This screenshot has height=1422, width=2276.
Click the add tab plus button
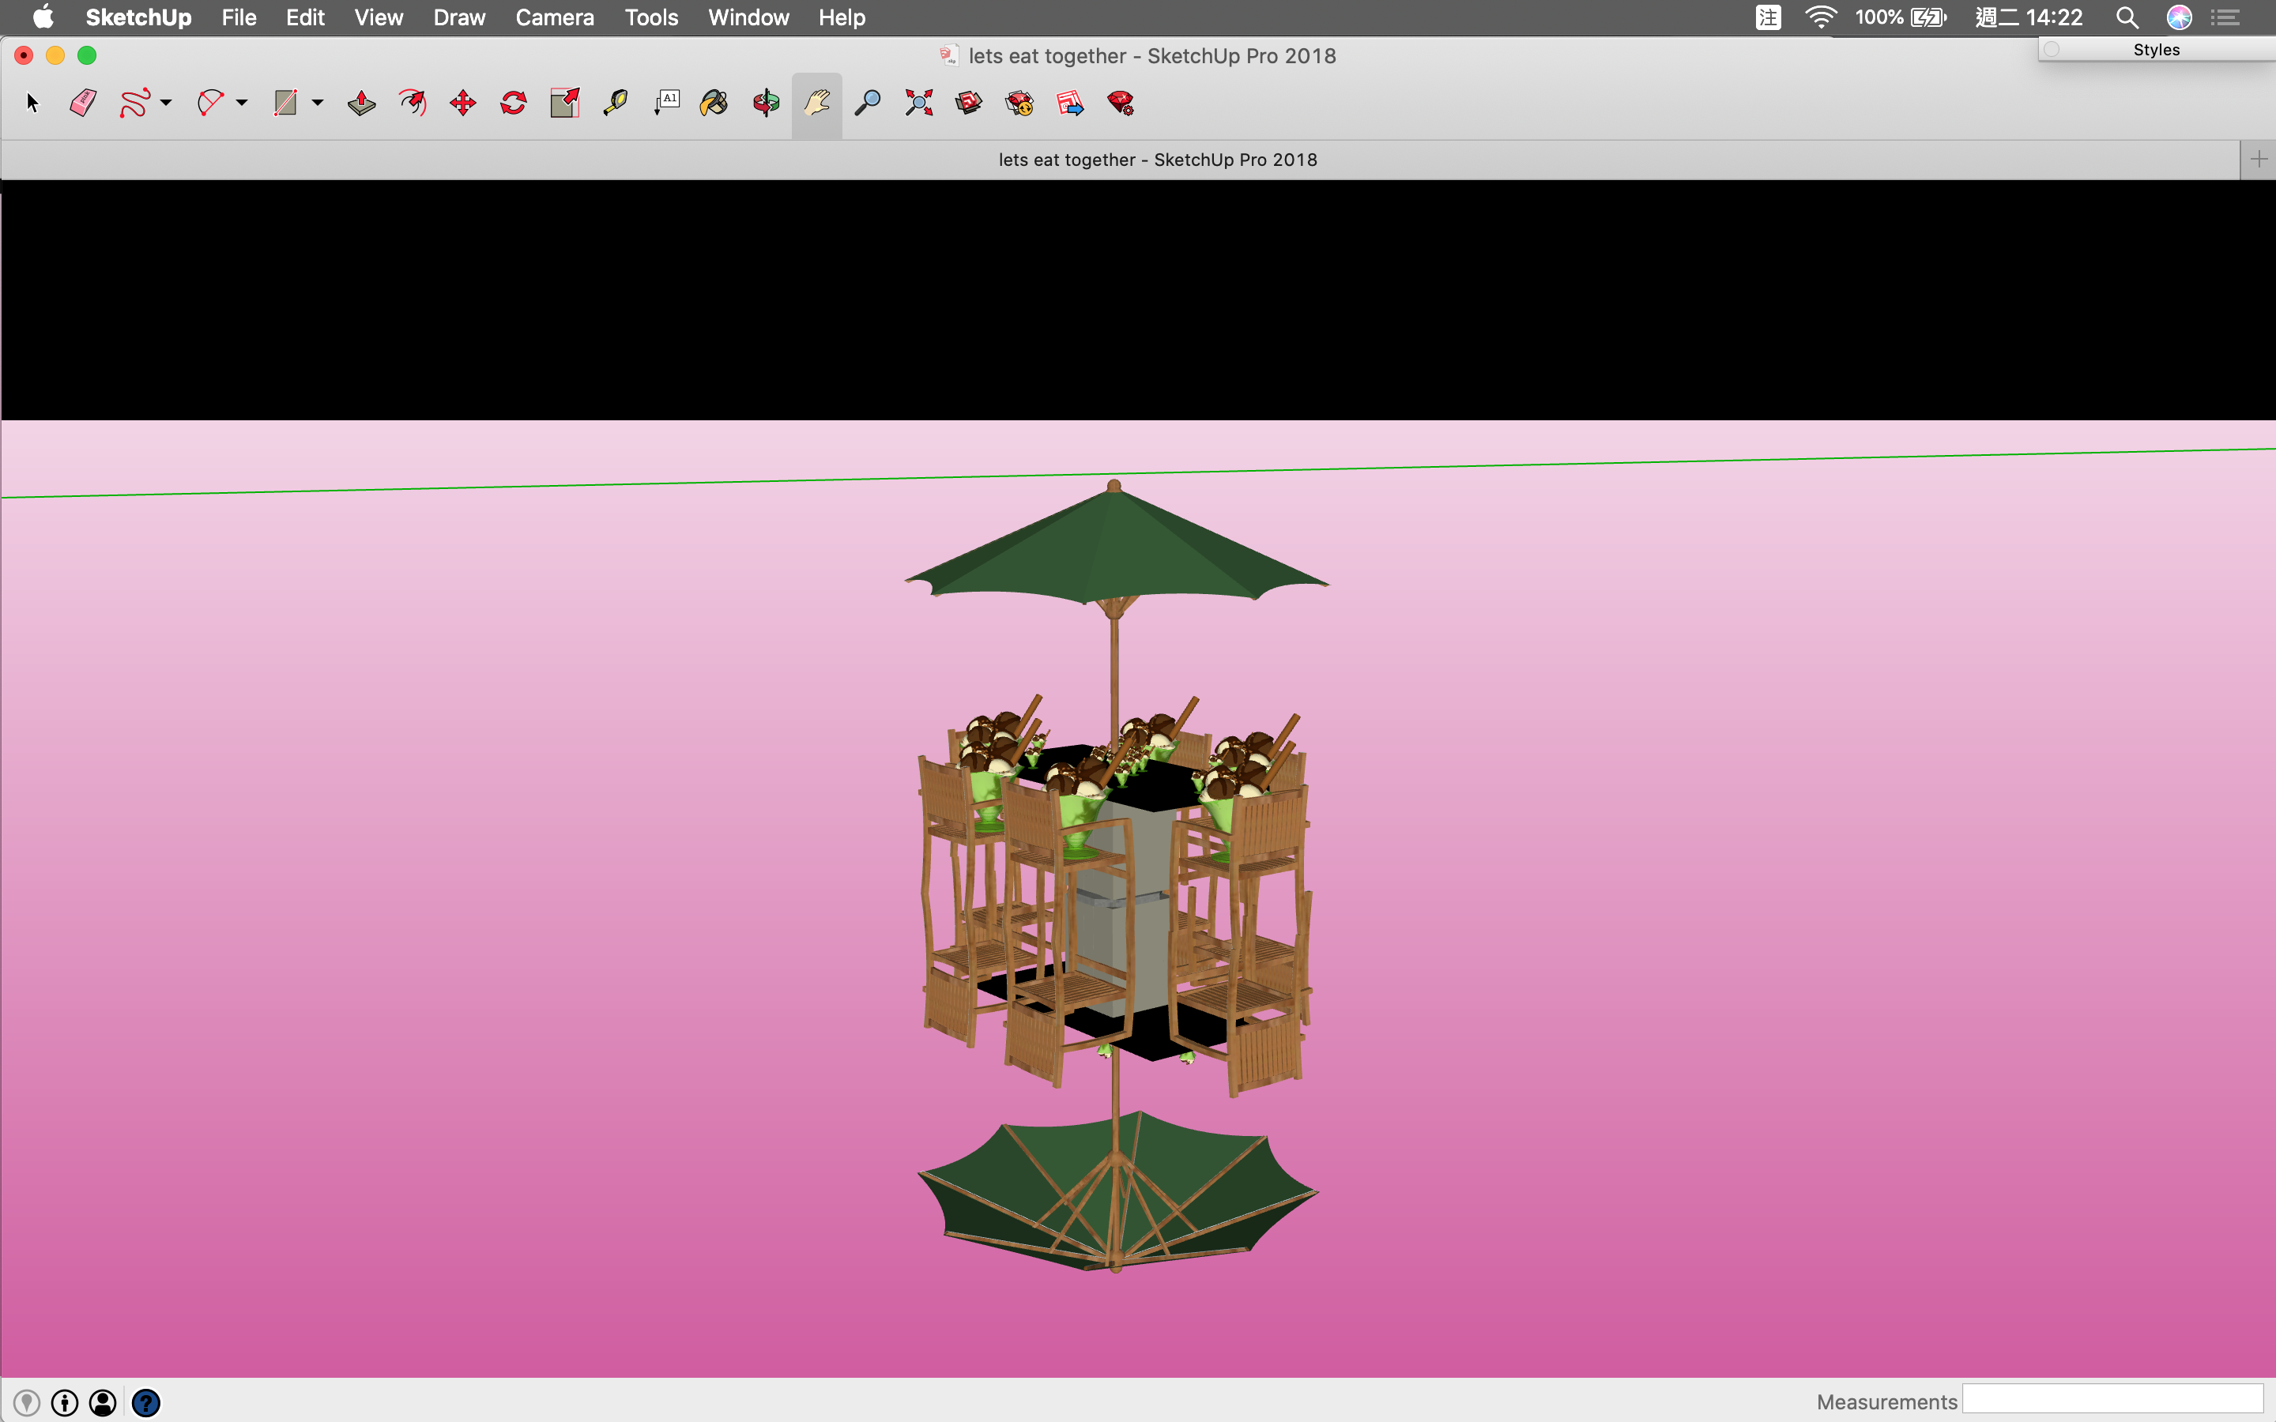[x=2258, y=159]
